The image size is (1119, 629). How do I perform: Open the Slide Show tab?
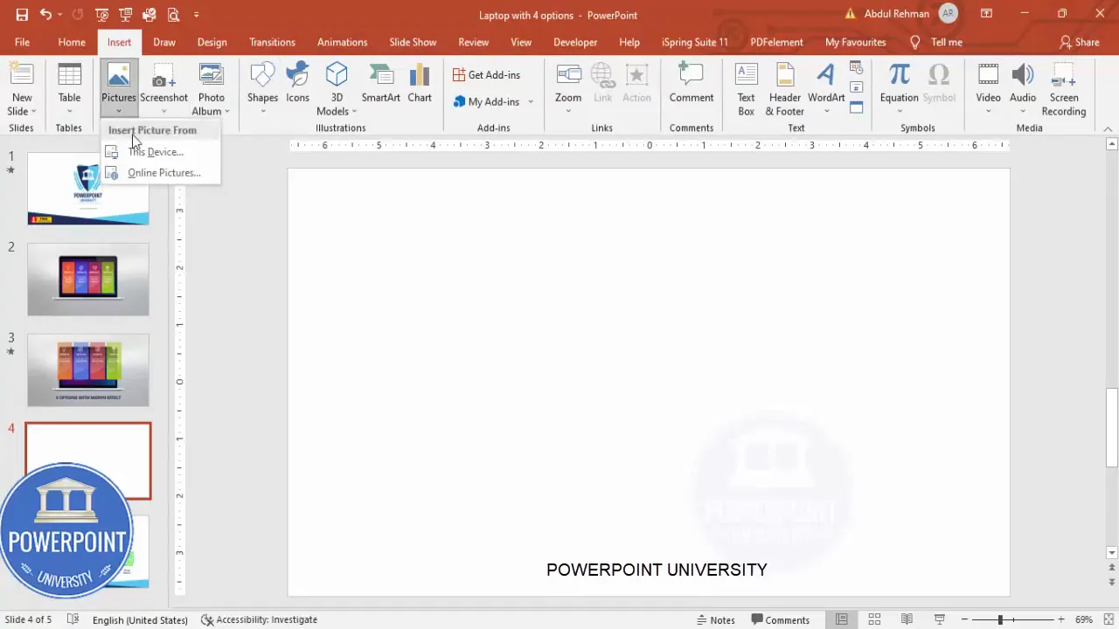(x=413, y=42)
